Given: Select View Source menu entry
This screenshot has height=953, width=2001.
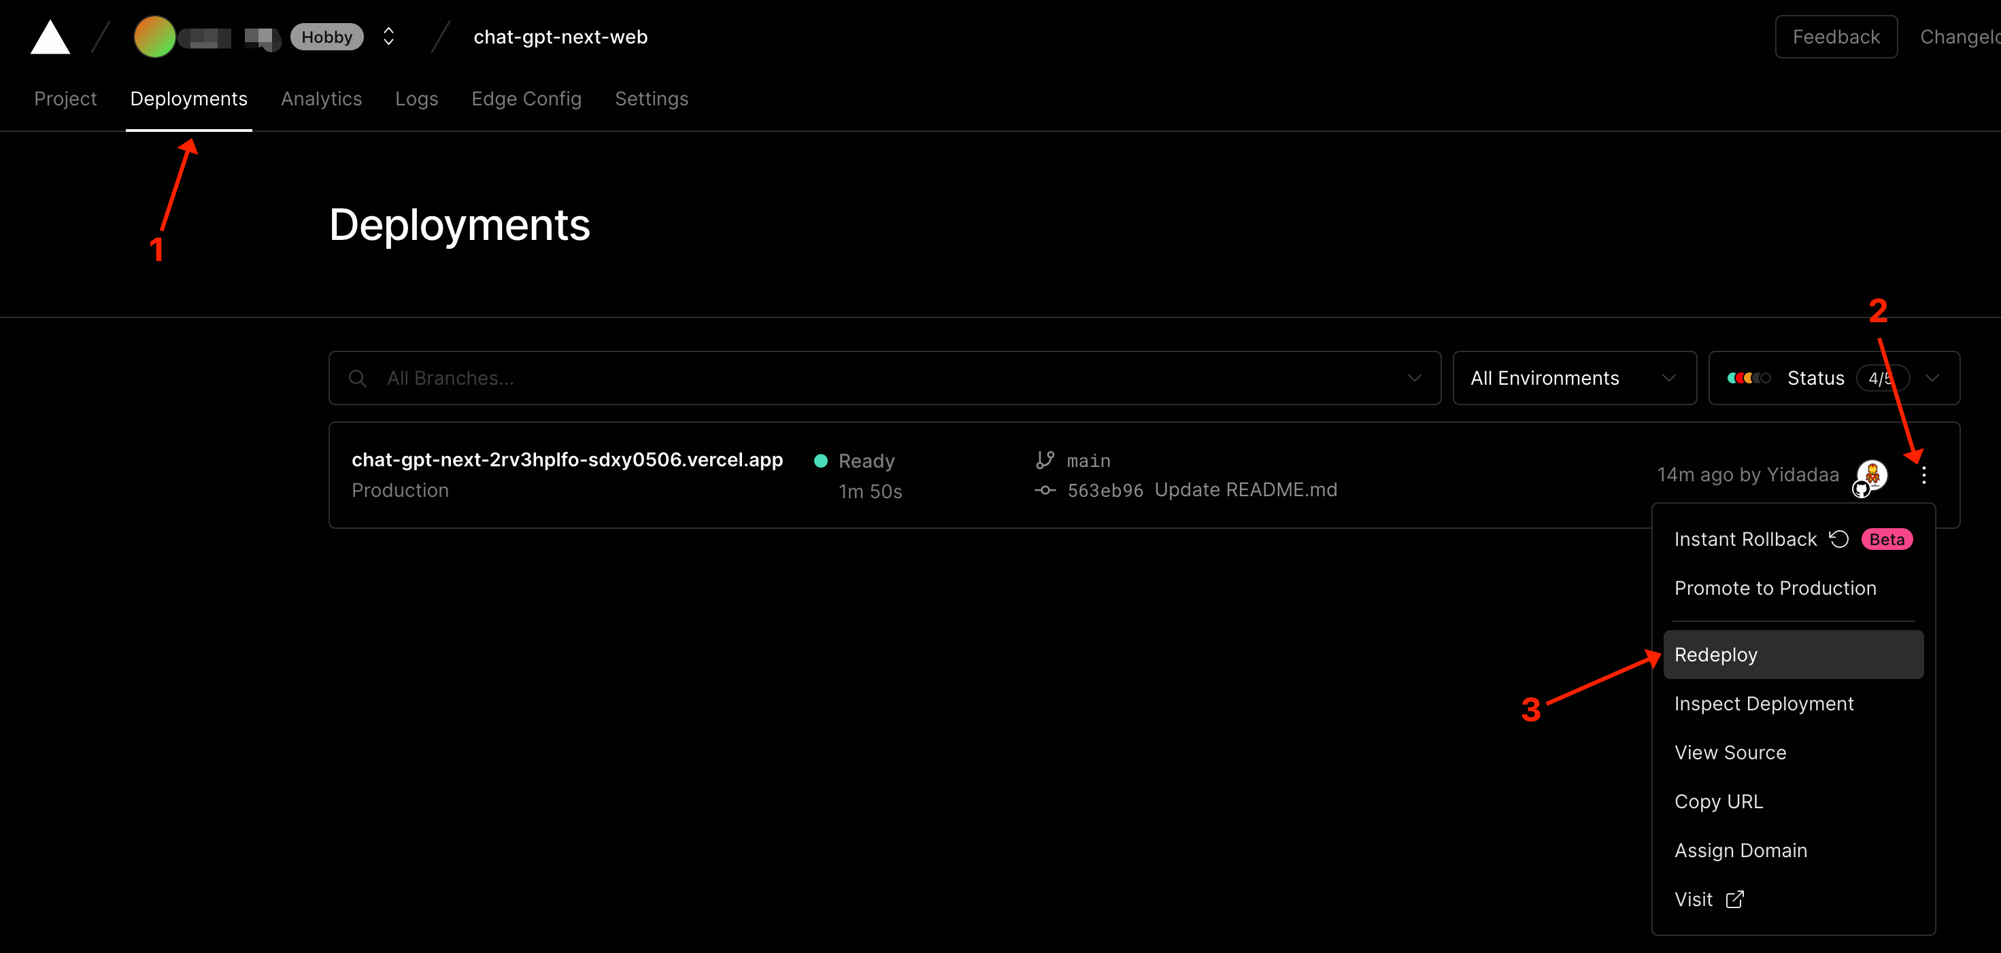Looking at the screenshot, I should 1793,752.
